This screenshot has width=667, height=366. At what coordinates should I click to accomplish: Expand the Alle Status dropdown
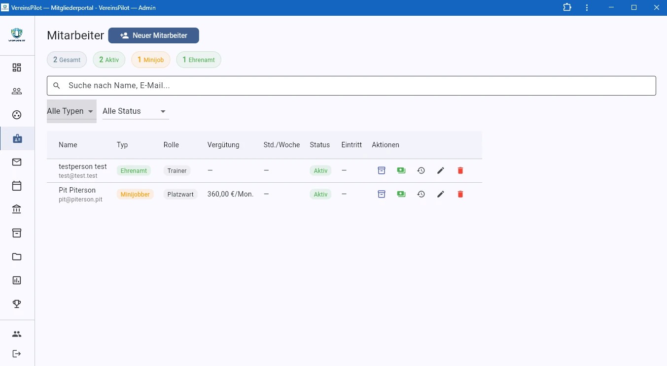coord(135,111)
